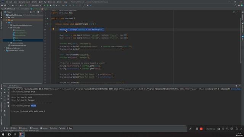
Task: Expand the orange out folder
Action: 7,20
